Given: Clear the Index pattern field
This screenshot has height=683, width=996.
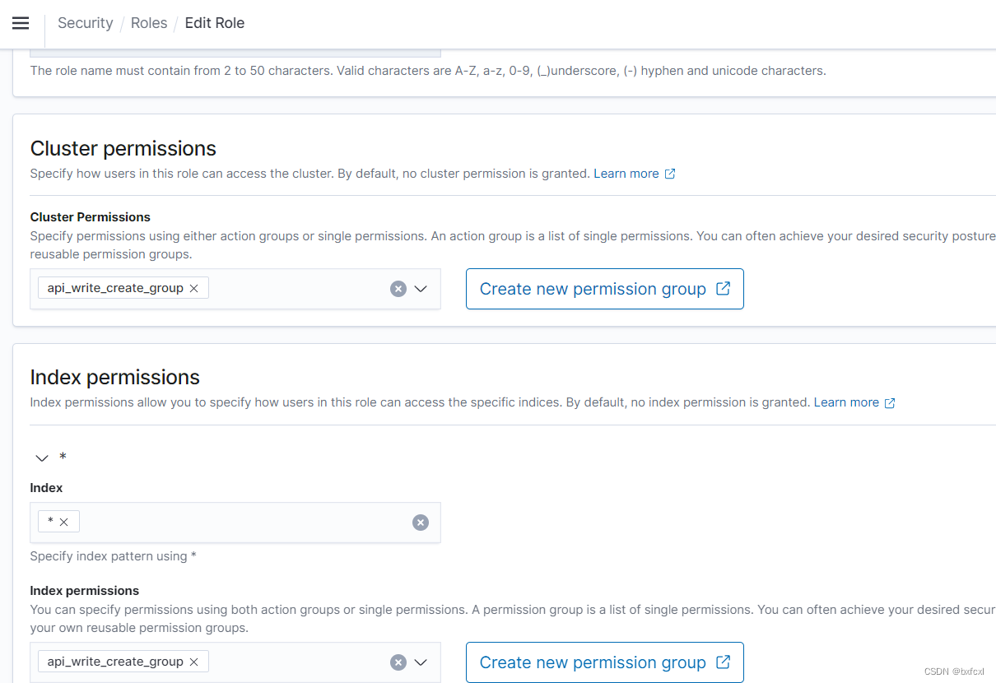Looking at the screenshot, I should 420,522.
